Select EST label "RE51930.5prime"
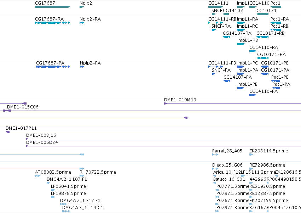 (x=267, y=186)
